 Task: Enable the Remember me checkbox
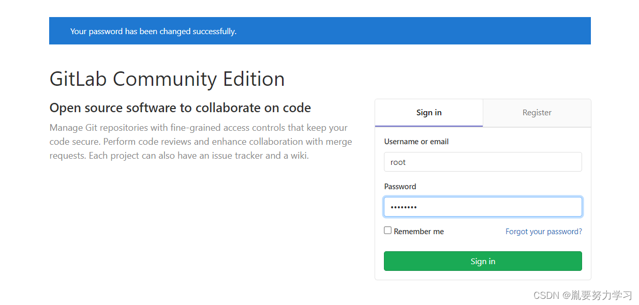[388, 231]
